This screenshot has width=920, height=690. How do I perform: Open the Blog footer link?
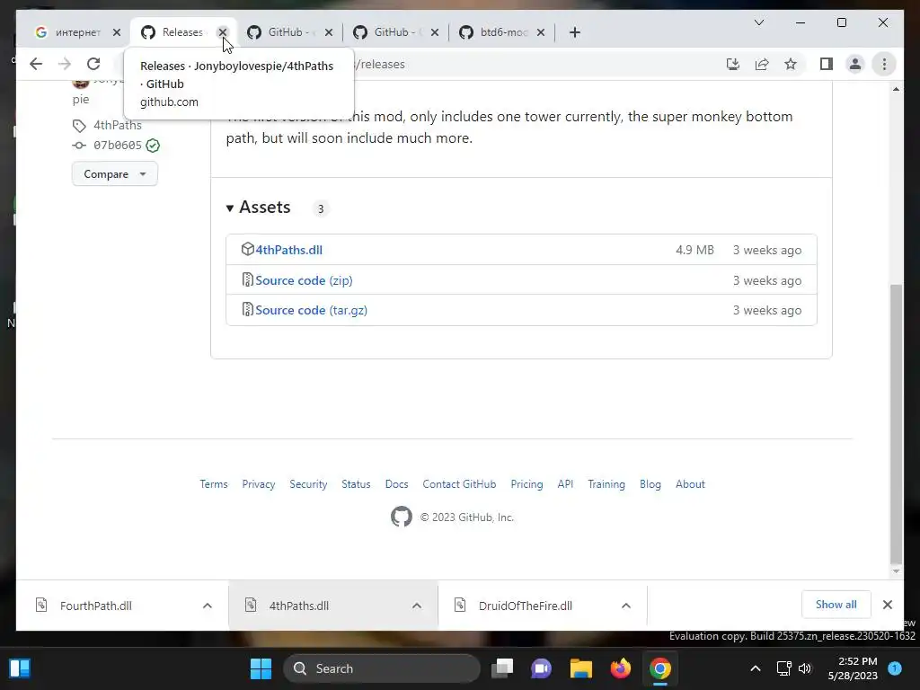pos(650,484)
